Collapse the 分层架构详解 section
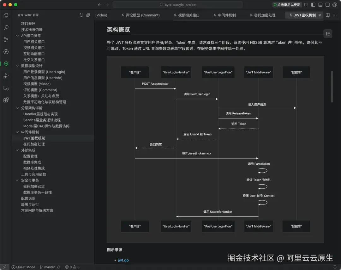Image resolution: width=341 pixels, height=270 pixels. pyautogui.click(x=17, y=108)
